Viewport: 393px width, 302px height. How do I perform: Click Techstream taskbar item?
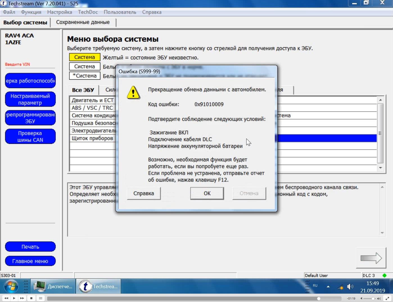[x=98, y=287]
